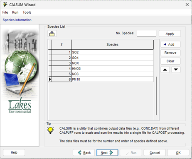The height and width of the screenshot is (159, 192).
Task: Add a new species with Add button
Action: coord(170,44)
